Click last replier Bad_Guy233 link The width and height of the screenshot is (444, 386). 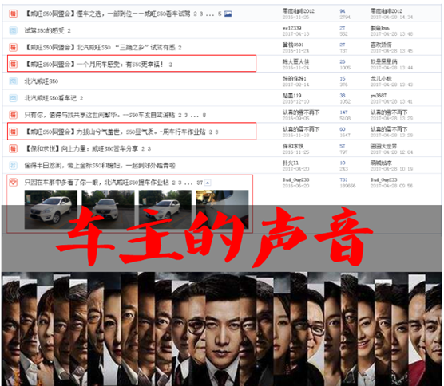click(x=383, y=180)
